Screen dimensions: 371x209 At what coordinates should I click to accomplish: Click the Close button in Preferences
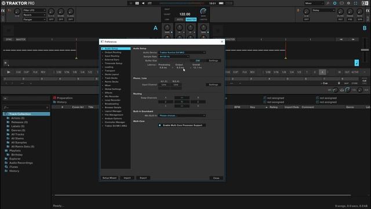tap(216, 178)
